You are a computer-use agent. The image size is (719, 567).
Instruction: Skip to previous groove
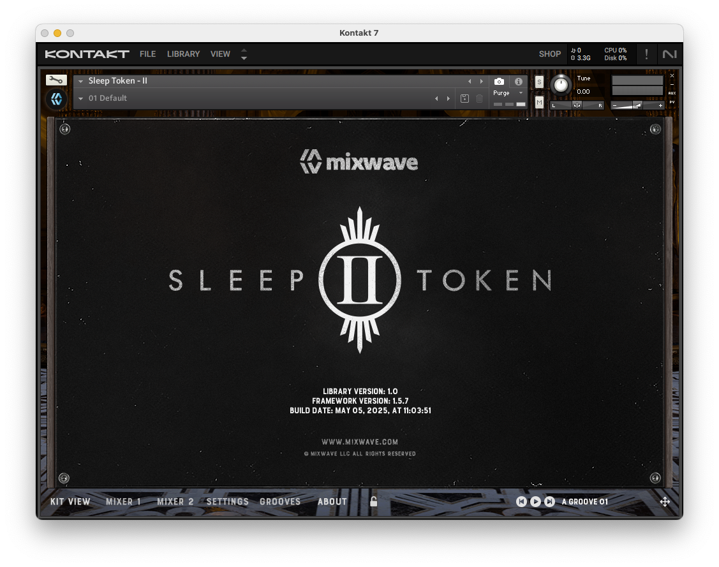tap(521, 501)
